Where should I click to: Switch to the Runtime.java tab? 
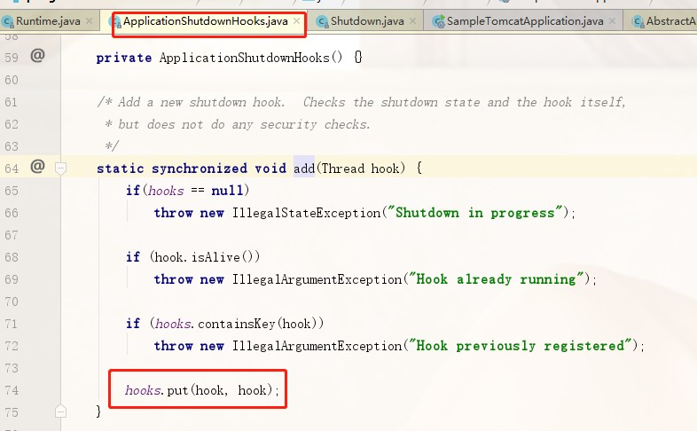(48, 21)
